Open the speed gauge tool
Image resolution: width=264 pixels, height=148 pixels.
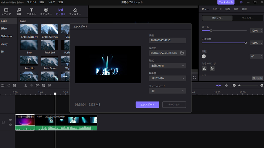pos(38,85)
